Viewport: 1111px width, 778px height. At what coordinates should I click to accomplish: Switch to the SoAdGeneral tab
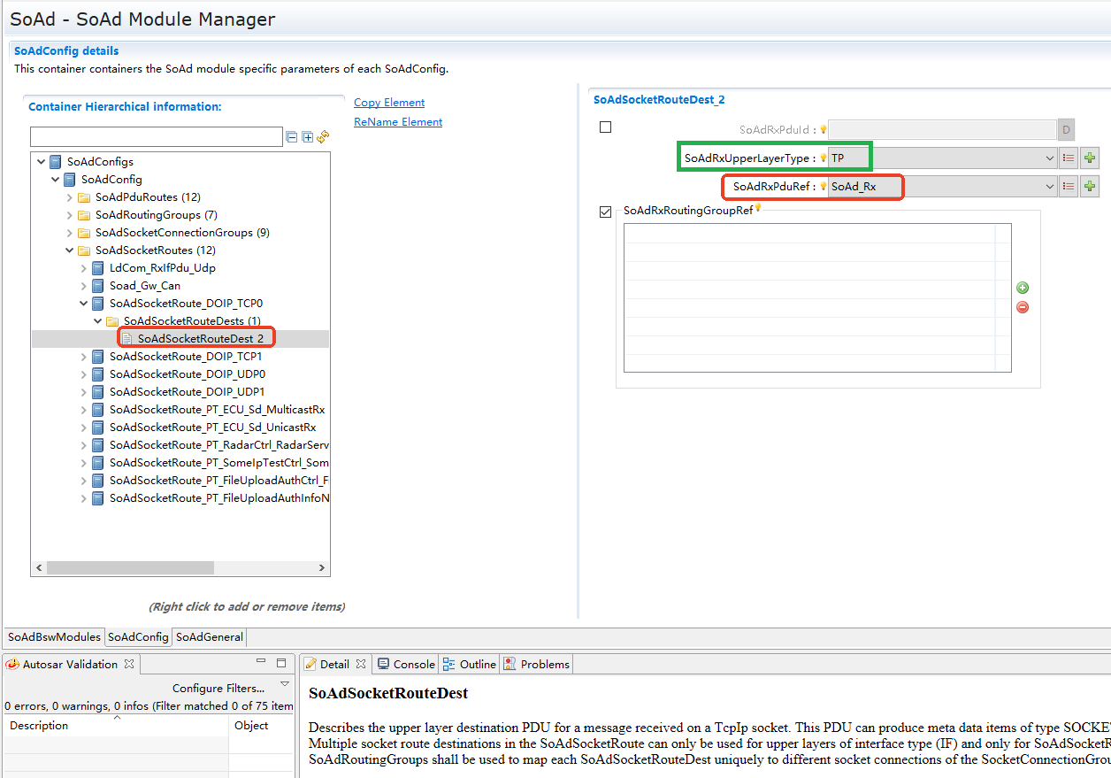210,637
